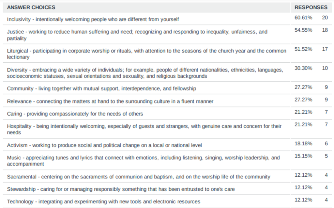
Task: Select the Inclusivity answer choice row
Action: point(93,19)
